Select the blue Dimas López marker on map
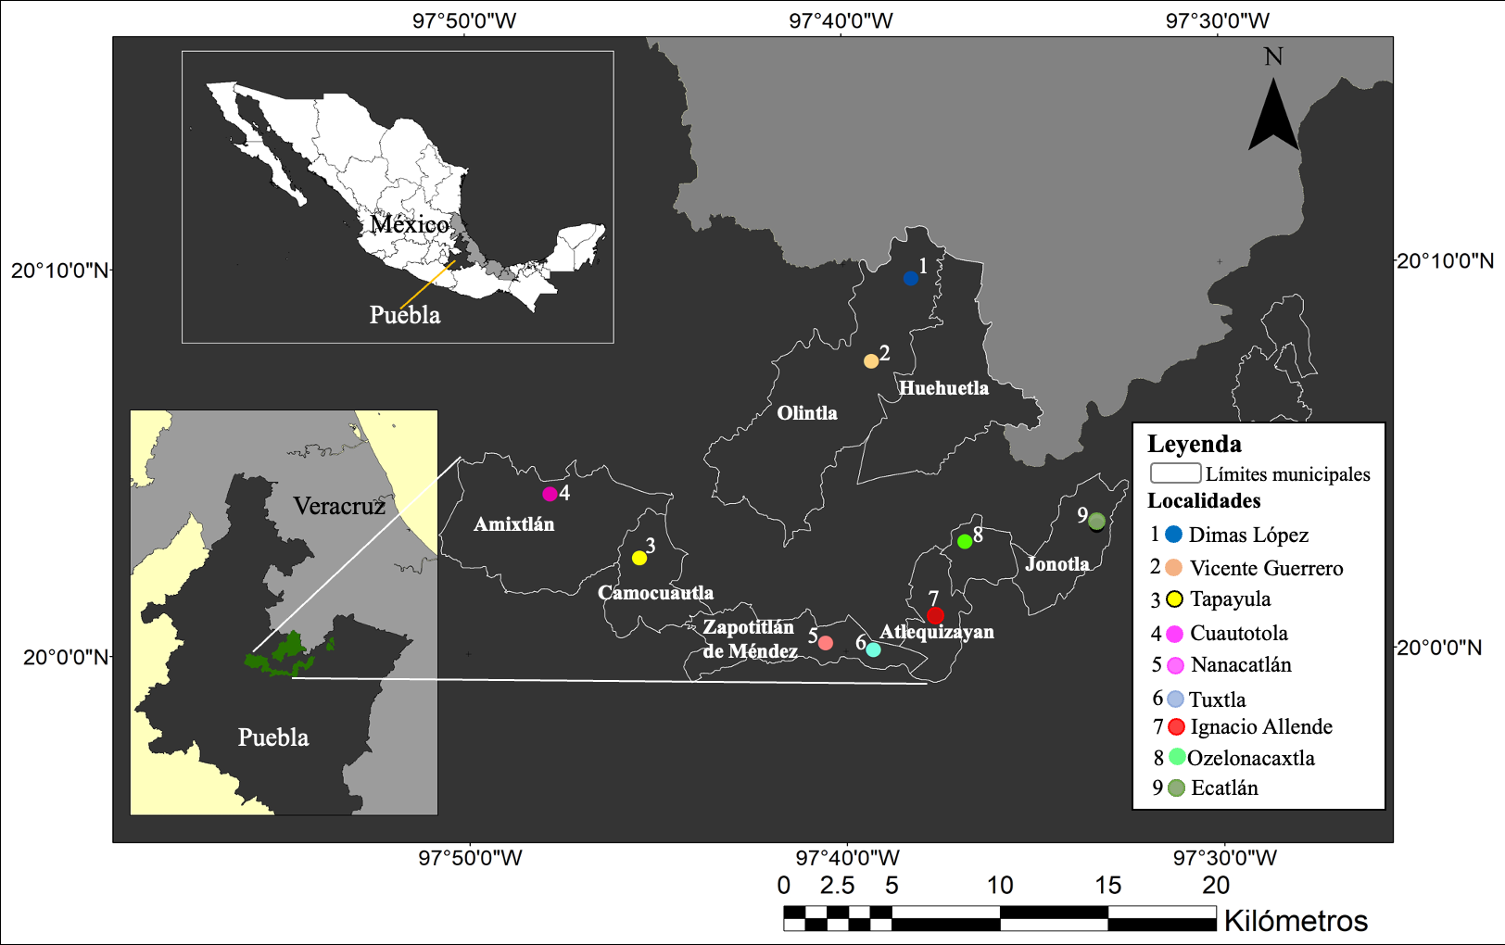This screenshot has height=945, width=1505. (911, 278)
